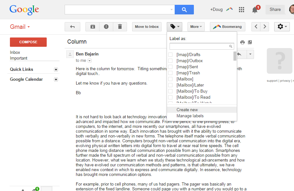This screenshot has width=294, height=191.
Task: Select the [Mailbox]/To Buy checkbox
Action: click(x=171, y=91)
